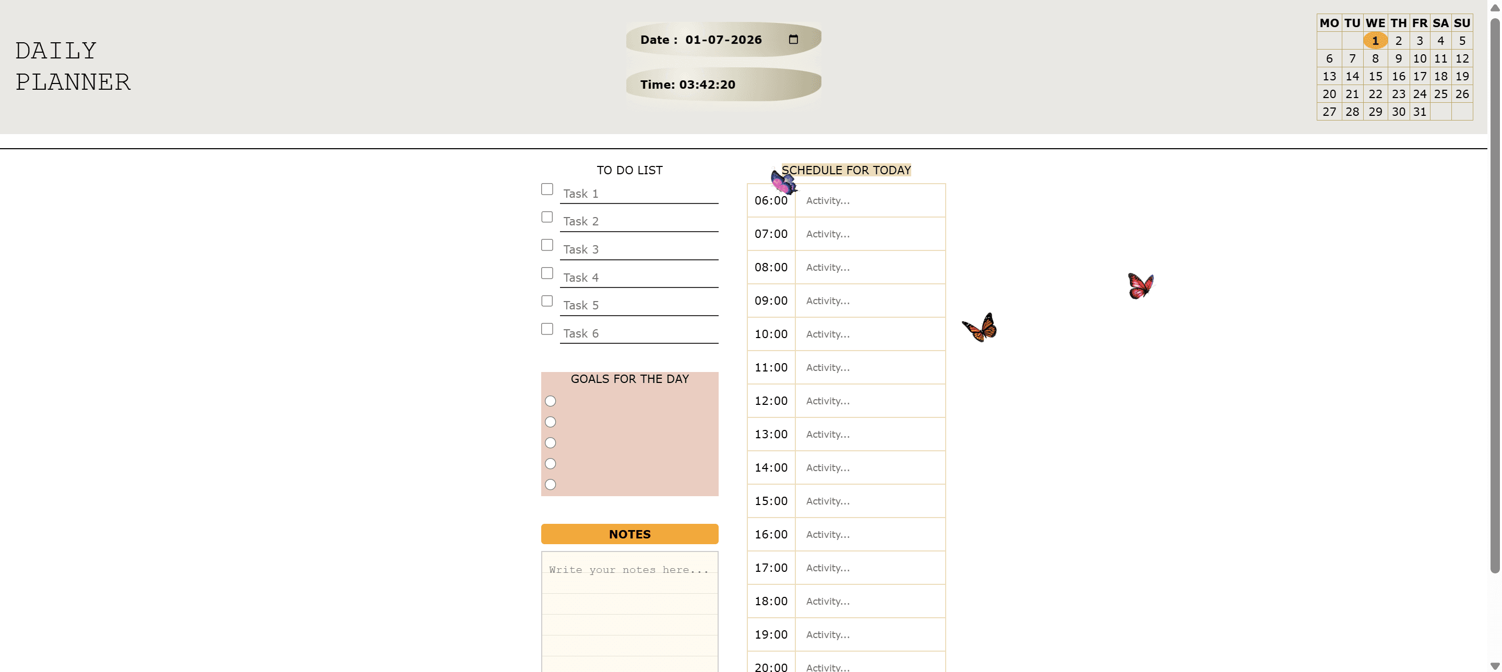The width and height of the screenshot is (1502, 672).
Task: Click the 17:00 time label
Action: pyautogui.click(x=771, y=568)
